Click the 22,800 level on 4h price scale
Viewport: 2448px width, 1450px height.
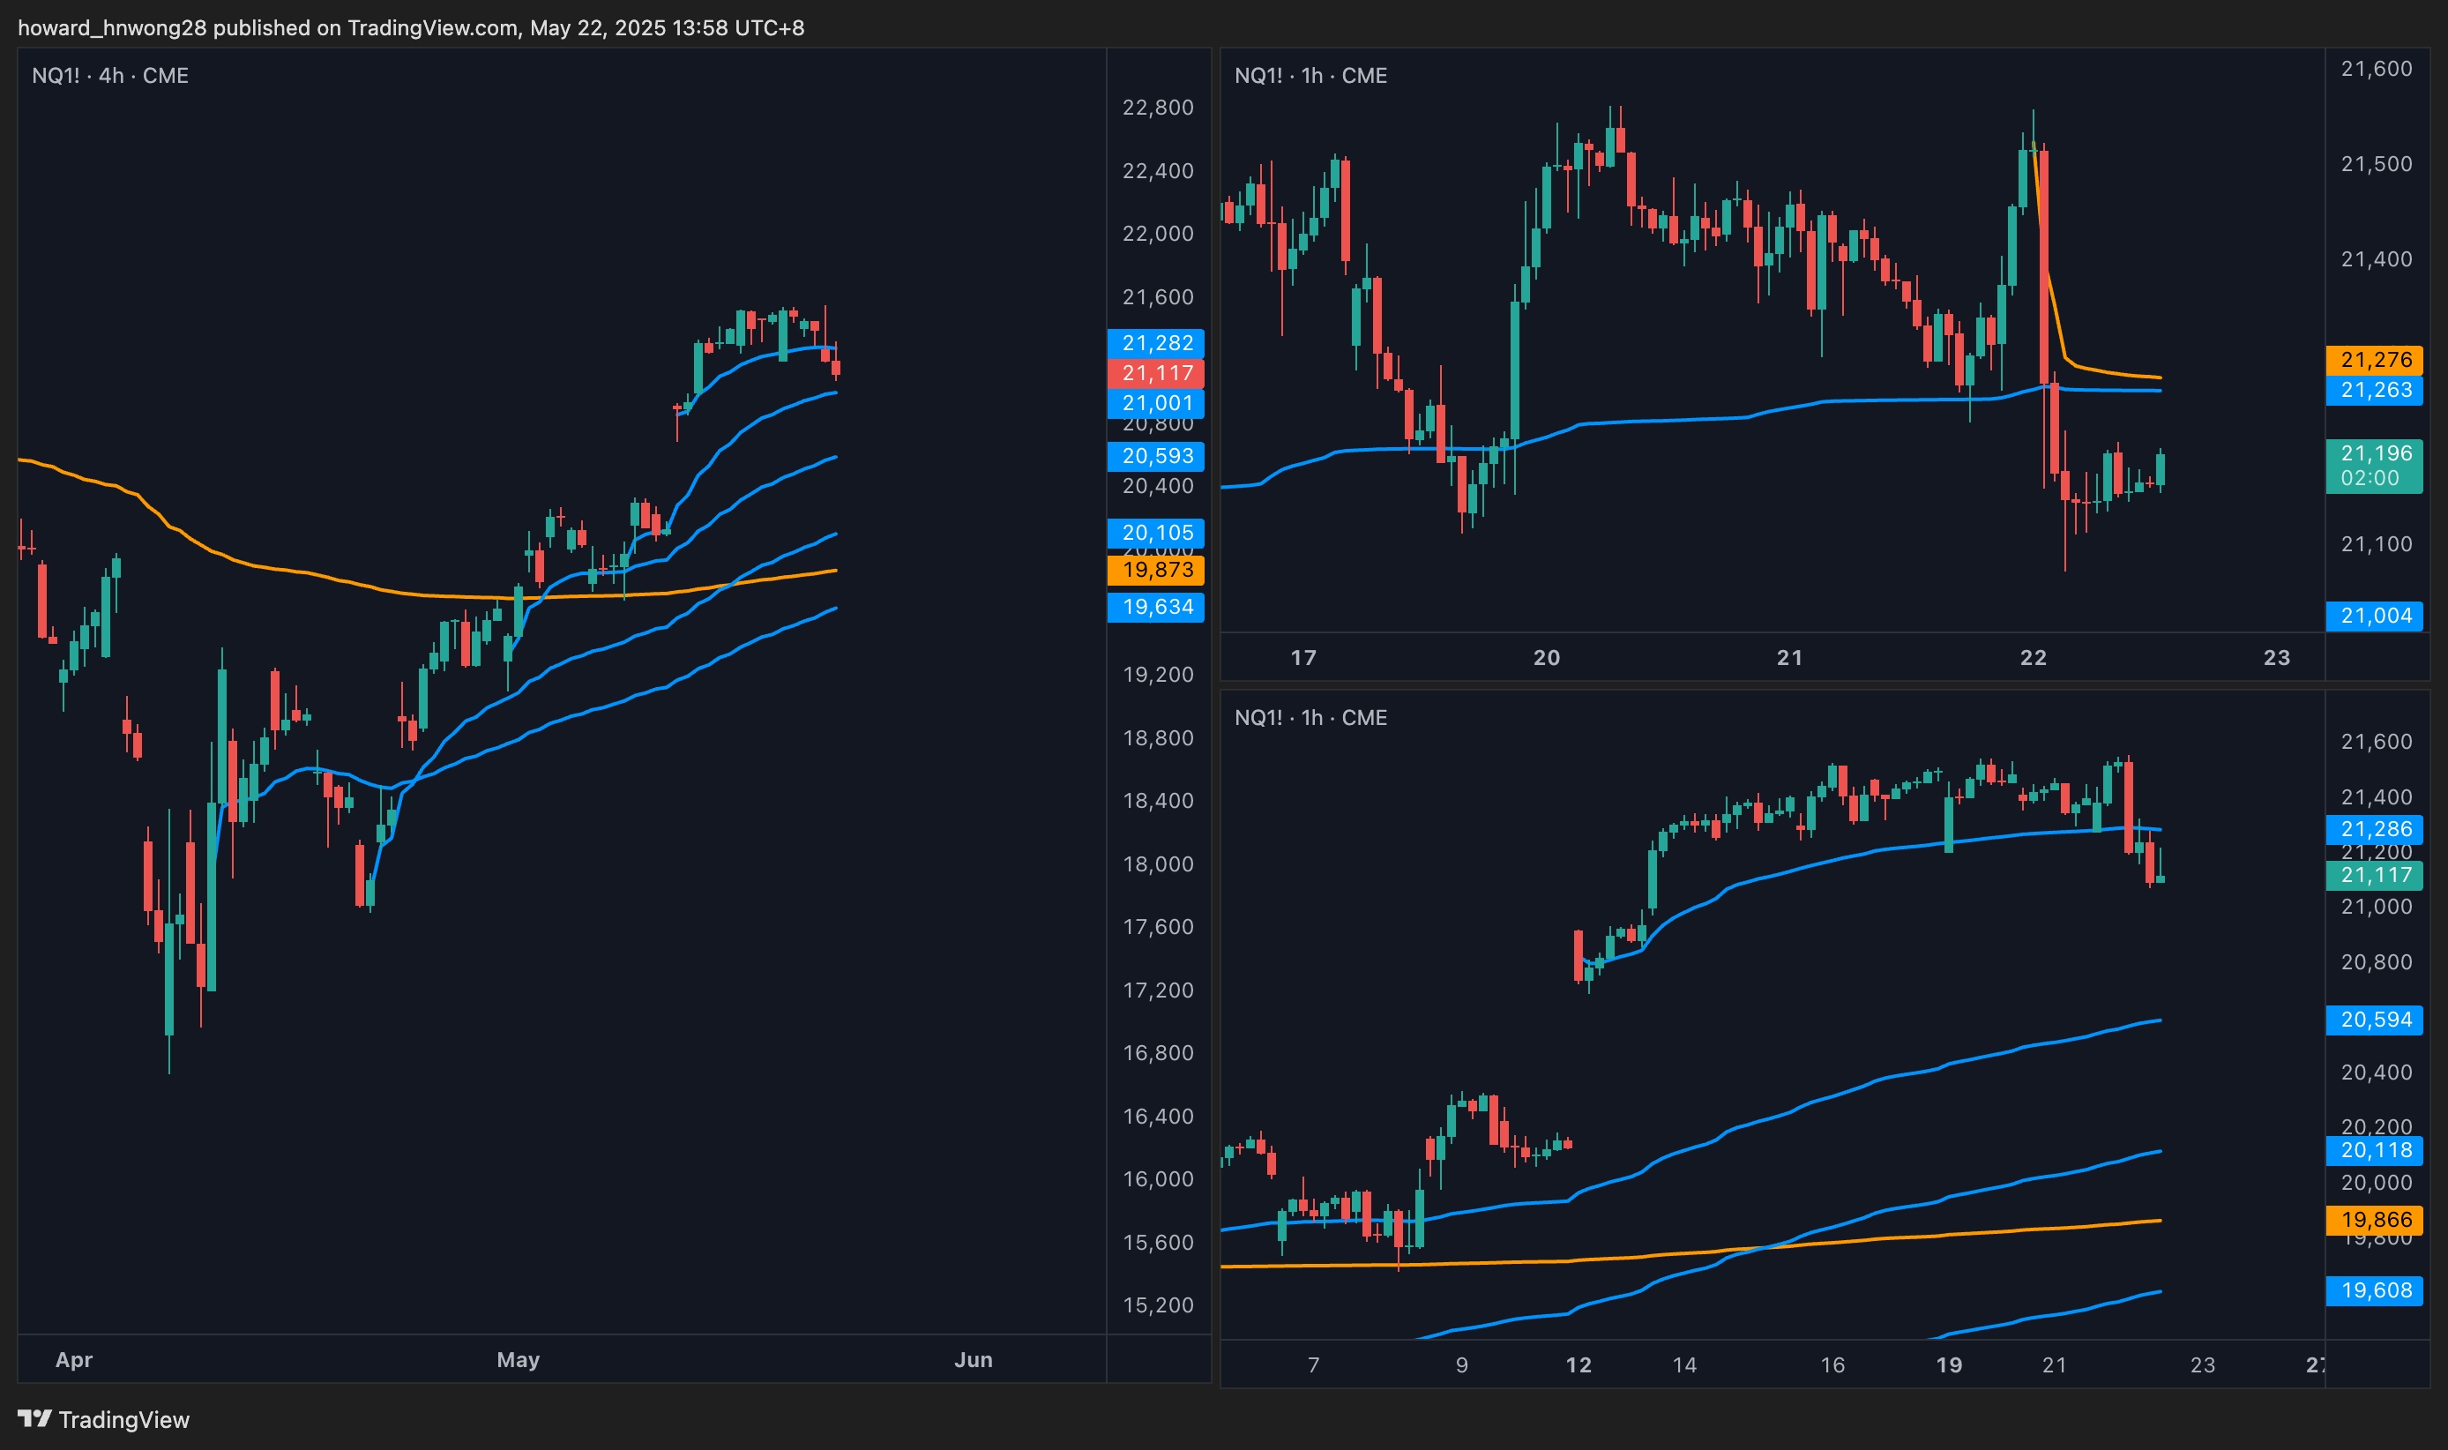(1158, 108)
